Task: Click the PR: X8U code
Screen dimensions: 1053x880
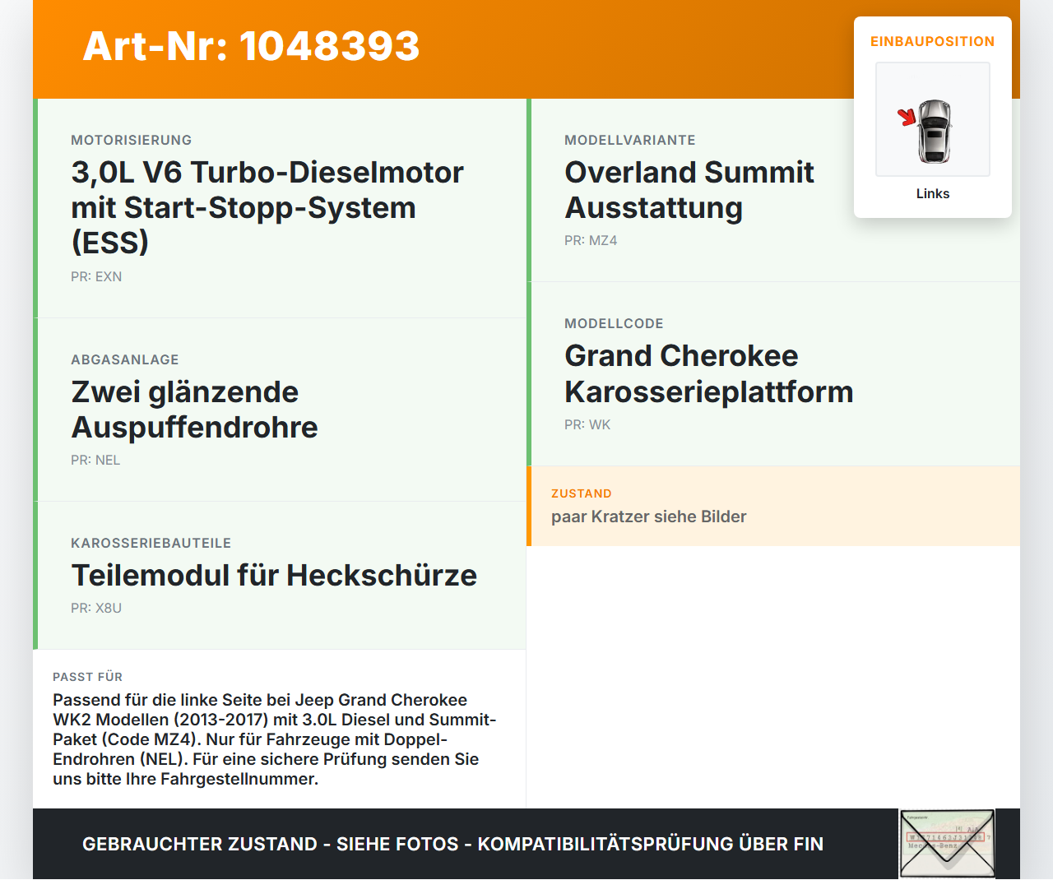Action: [x=96, y=608]
